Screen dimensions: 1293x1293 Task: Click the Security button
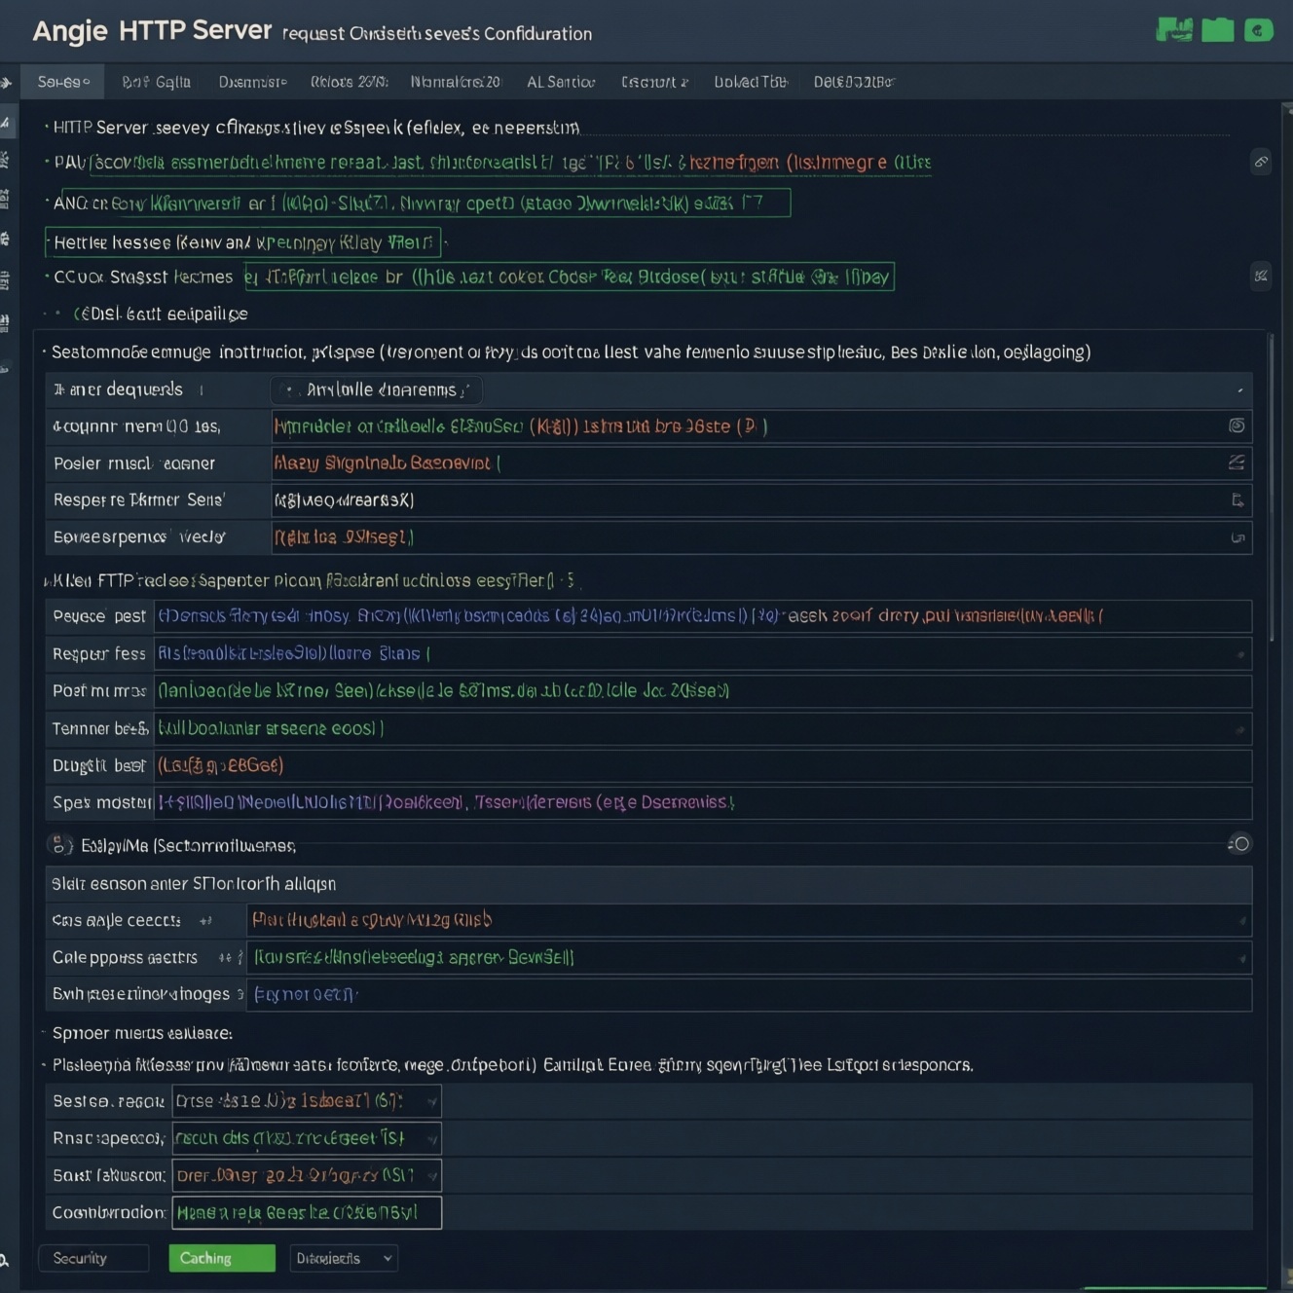click(x=93, y=1258)
